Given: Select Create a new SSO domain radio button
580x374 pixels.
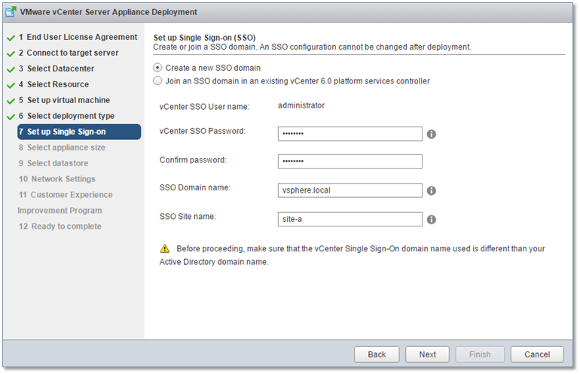Looking at the screenshot, I should (157, 68).
